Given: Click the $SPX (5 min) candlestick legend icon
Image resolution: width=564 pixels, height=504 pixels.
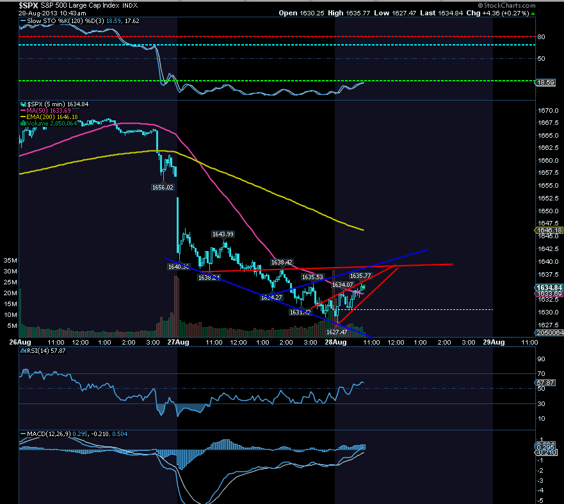Looking at the screenshot, I should [24, 104].
